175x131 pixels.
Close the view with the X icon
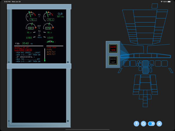coord(159,124)
